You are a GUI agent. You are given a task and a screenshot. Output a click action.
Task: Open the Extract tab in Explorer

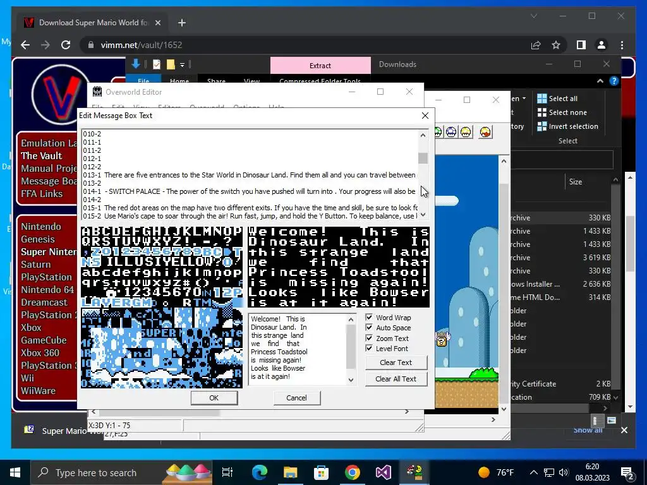(x=320, y=65)
